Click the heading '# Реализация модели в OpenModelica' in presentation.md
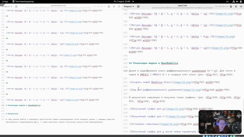 tap(23, 105)
